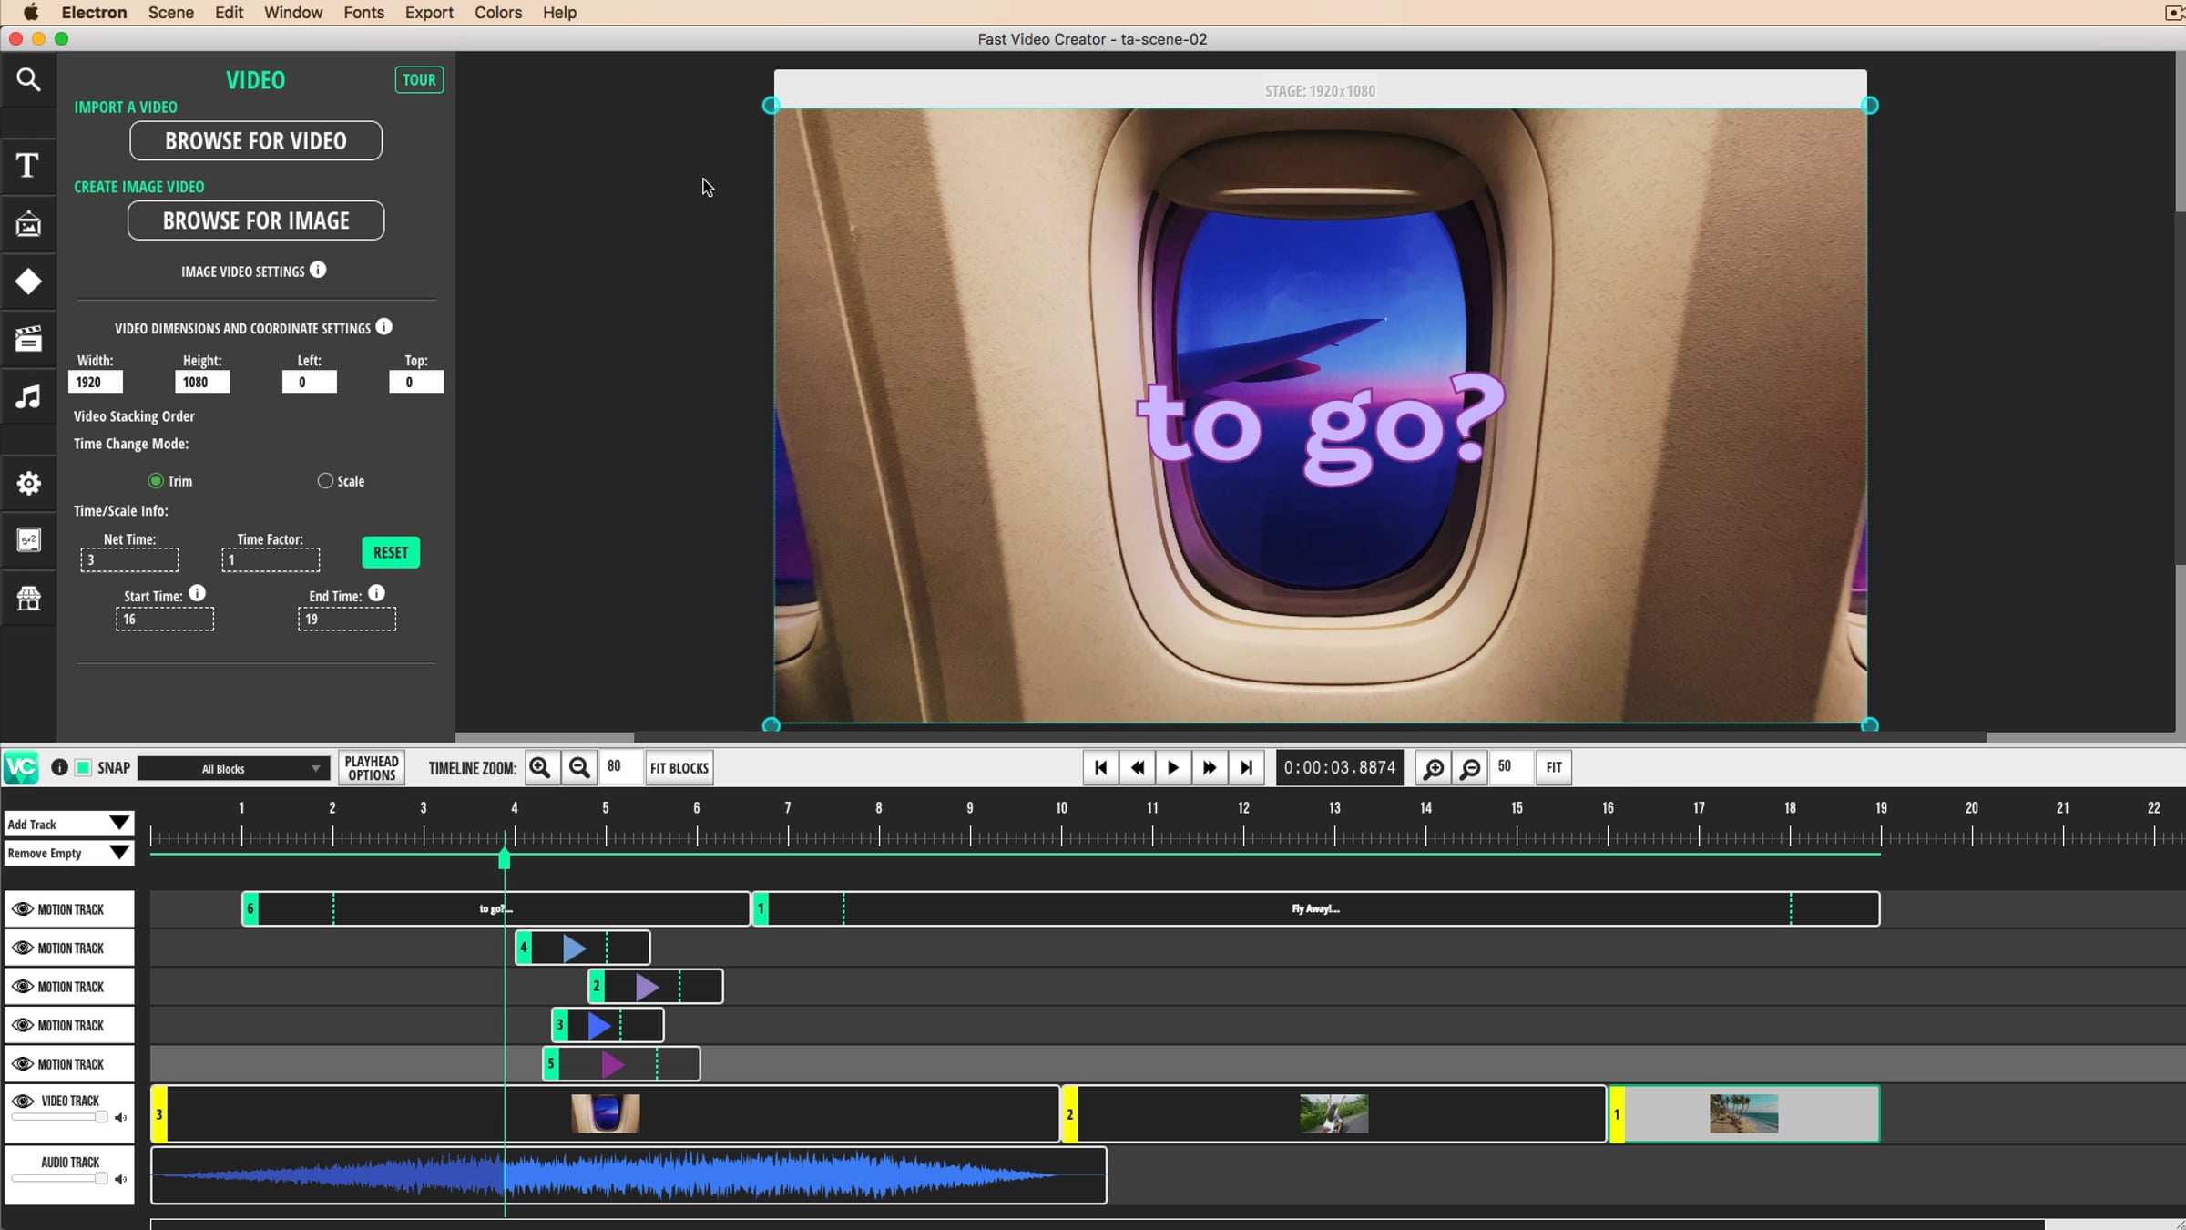Open the search tool in sidebar

pyautogui.click(x=28, y=80)
